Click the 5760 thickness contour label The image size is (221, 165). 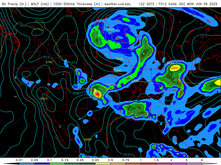click(49, 62)
